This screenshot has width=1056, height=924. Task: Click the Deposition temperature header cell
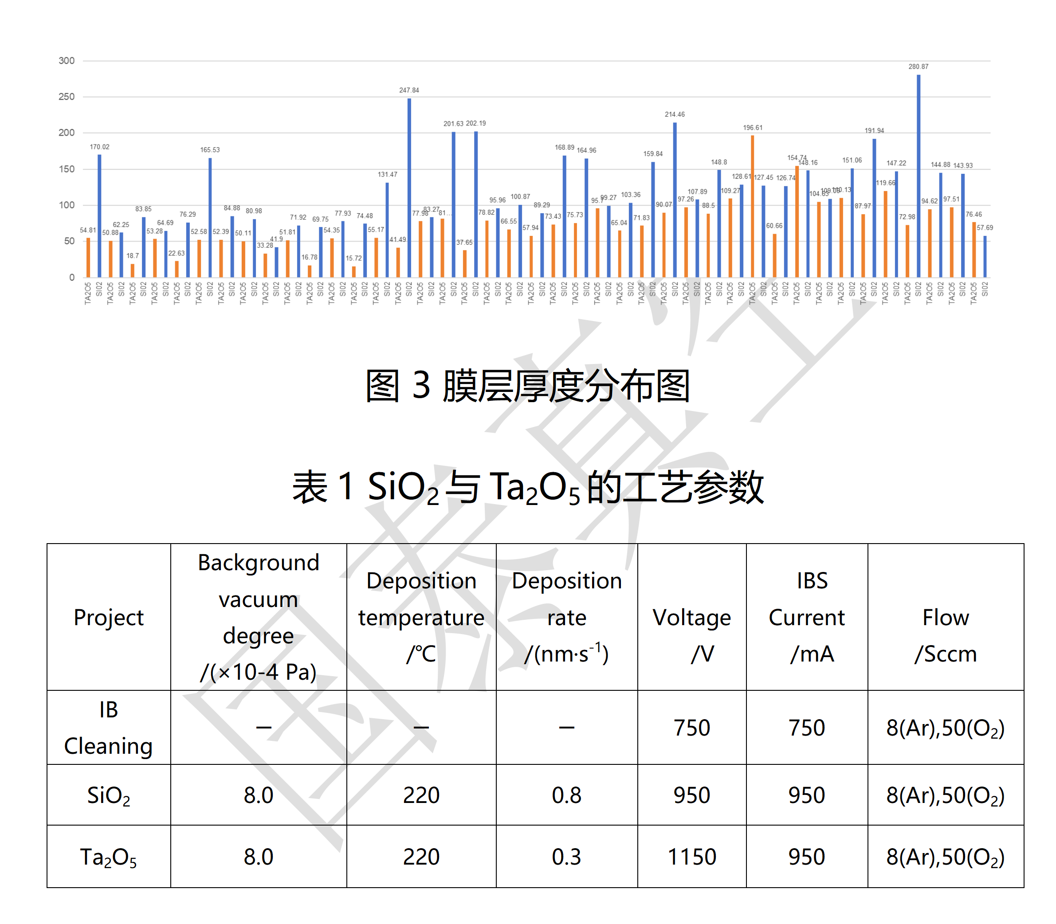point(421,617)
